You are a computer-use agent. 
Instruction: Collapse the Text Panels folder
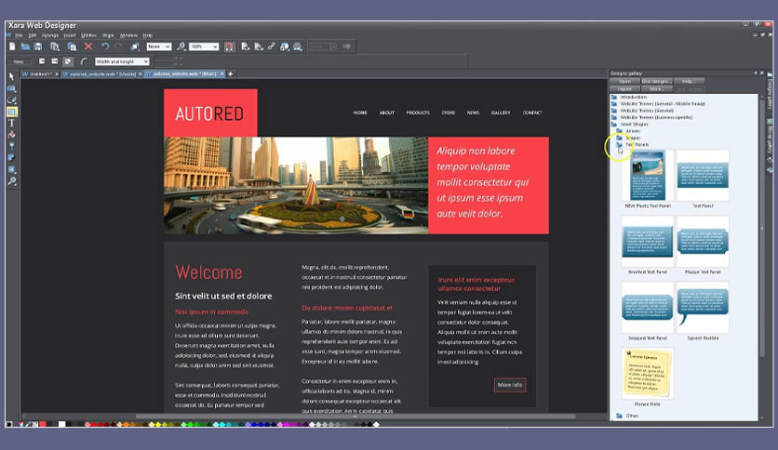coord(619,145)
